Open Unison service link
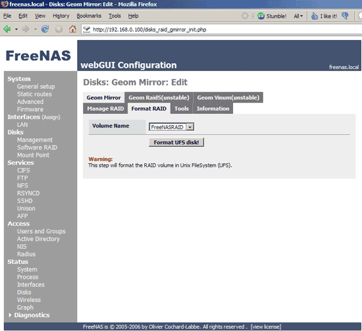 click(x=26, y=209)
